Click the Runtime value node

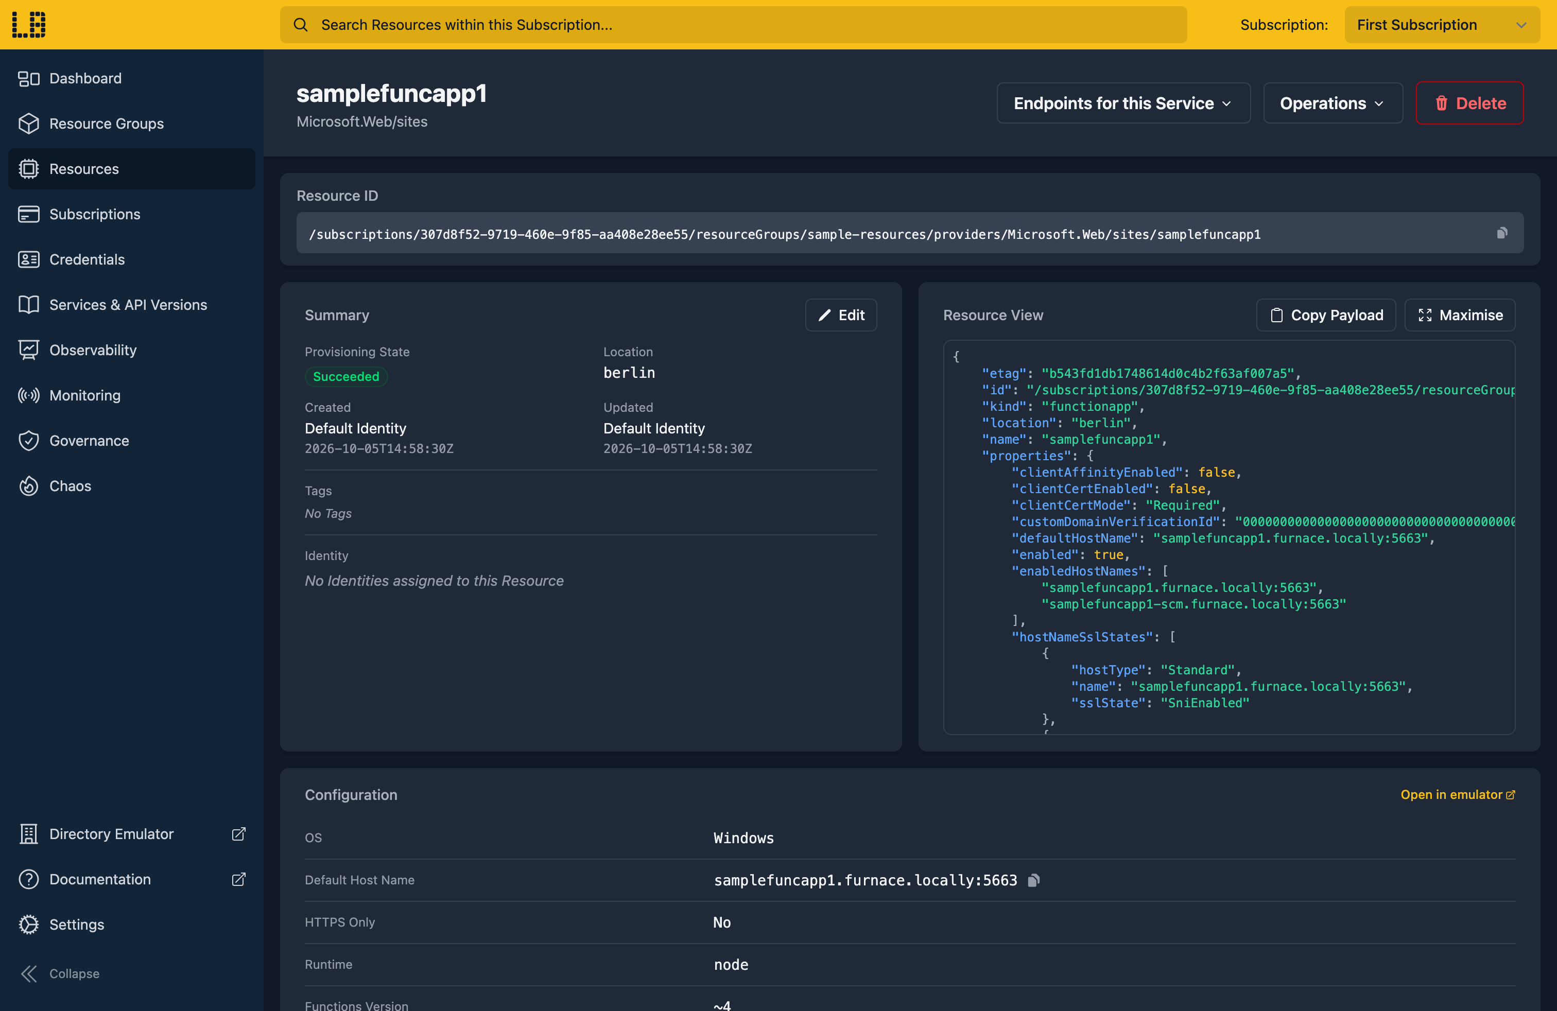[731, 965]
